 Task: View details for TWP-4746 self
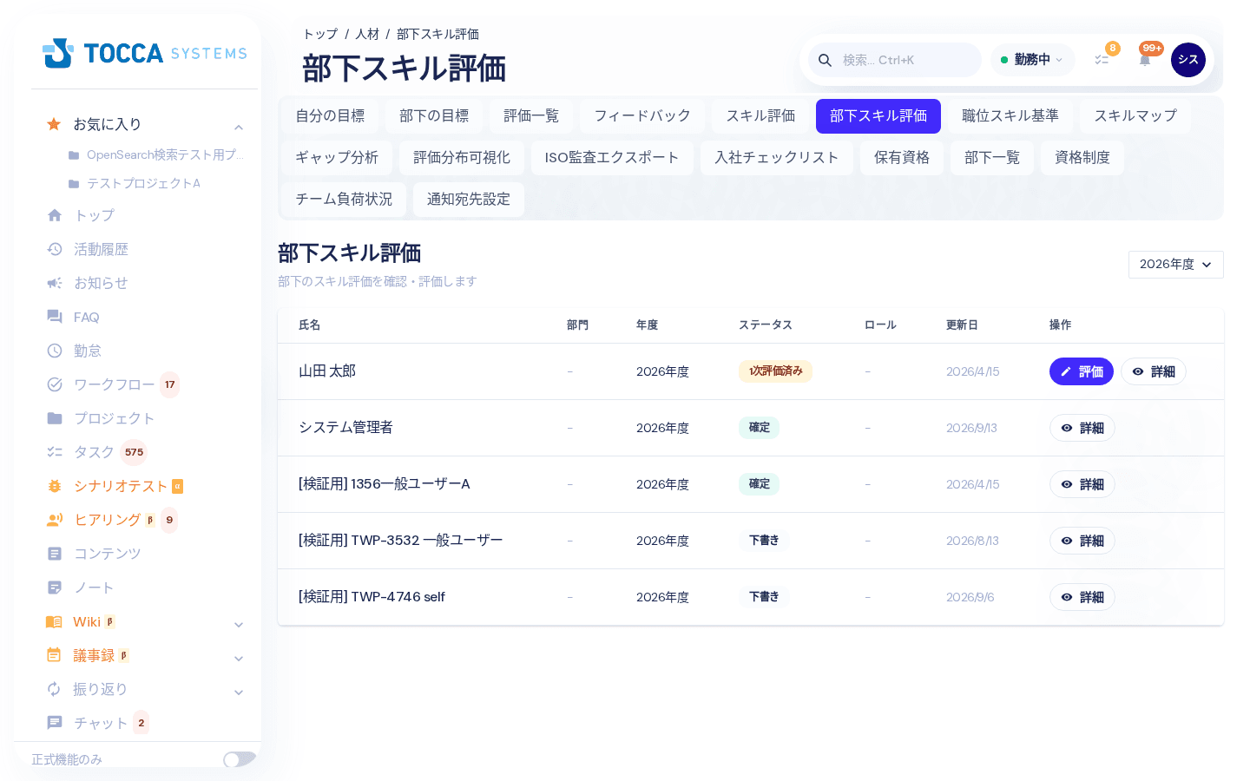pos(1082,597)
